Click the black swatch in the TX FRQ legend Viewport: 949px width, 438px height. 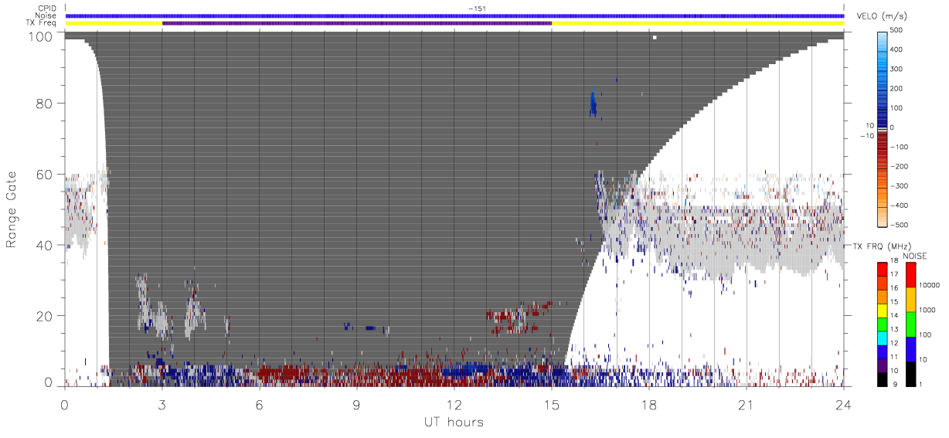[882, 379]
